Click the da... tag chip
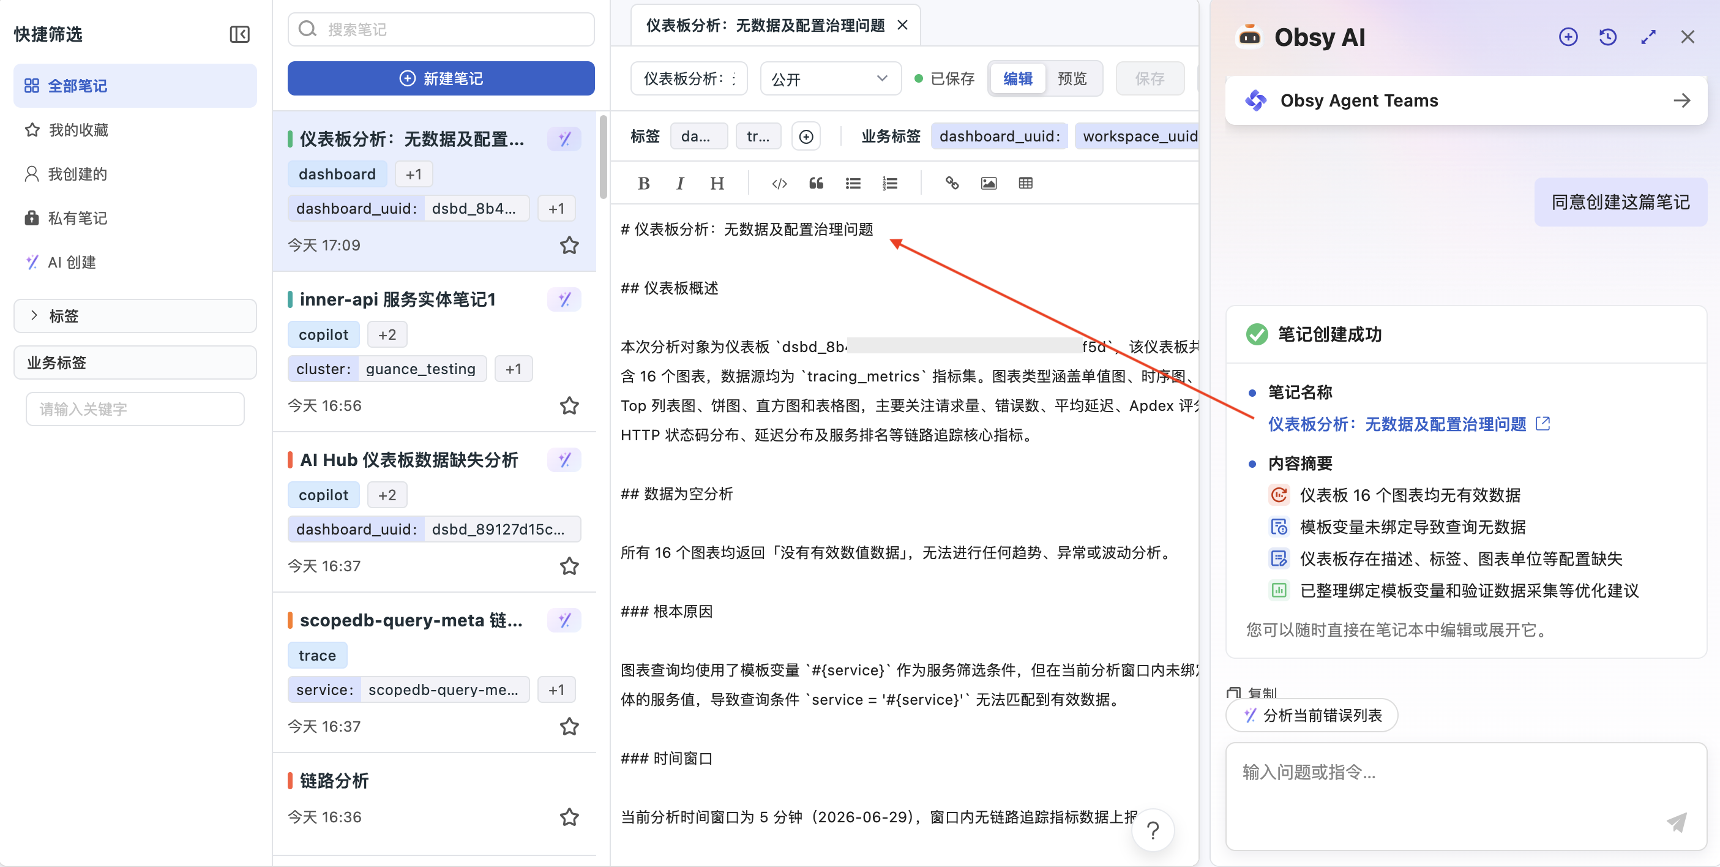Screen dimensions: 1720x867 pyautogui.click(x=698, y=137)
